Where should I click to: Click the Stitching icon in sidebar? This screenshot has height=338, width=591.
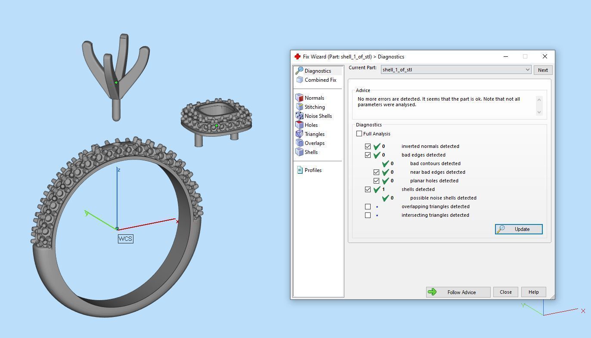coord(299,107)
